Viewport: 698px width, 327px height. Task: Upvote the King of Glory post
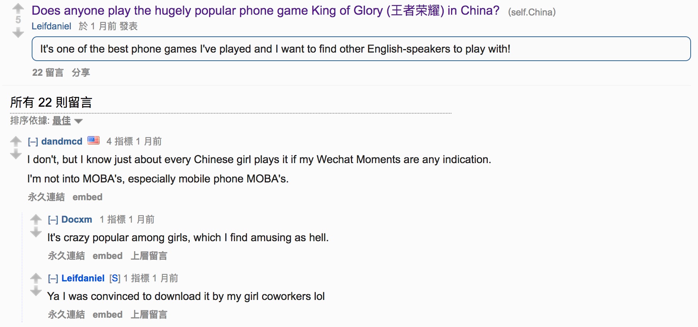coord(18,8)
